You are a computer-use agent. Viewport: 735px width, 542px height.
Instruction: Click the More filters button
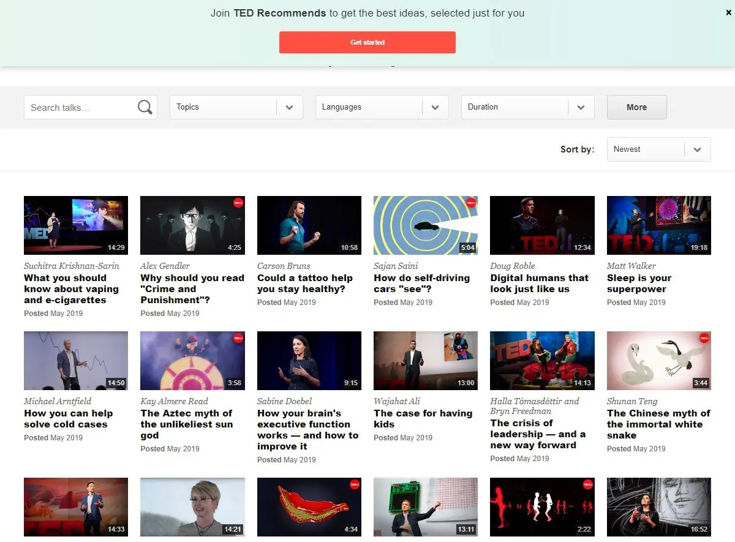637,107
